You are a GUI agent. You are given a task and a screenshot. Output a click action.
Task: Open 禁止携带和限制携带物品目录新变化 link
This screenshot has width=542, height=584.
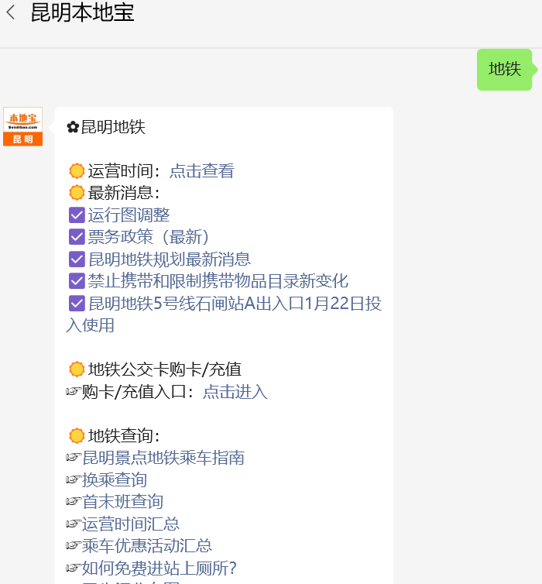(218, 281)
